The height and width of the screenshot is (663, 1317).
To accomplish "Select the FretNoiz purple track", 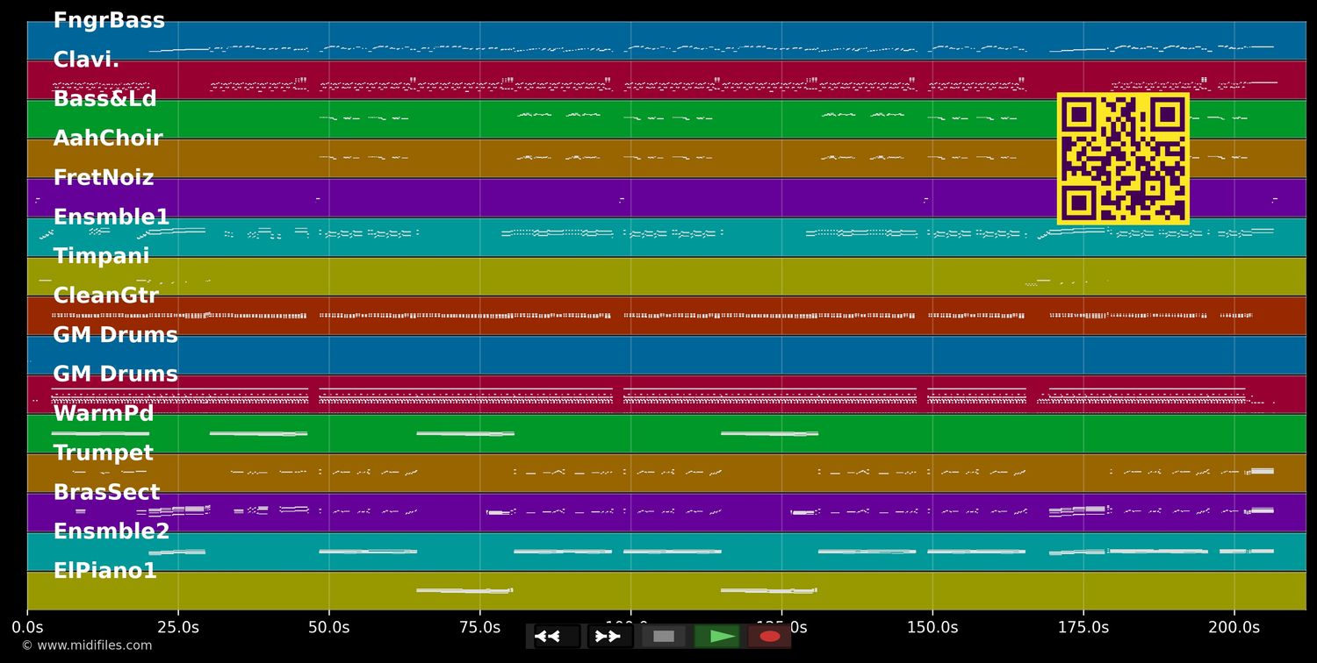I will 666,198.
